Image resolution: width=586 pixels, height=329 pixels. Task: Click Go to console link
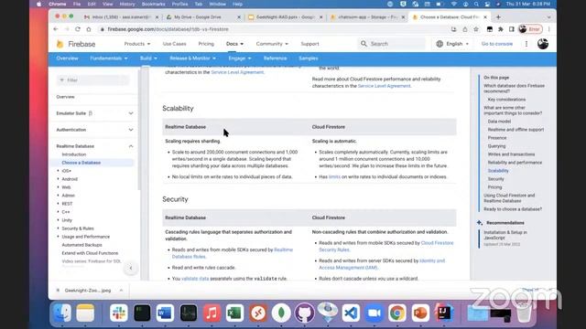tap(496, 44)
